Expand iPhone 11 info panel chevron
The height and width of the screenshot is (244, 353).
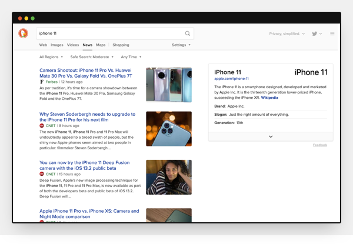point(271,136)
